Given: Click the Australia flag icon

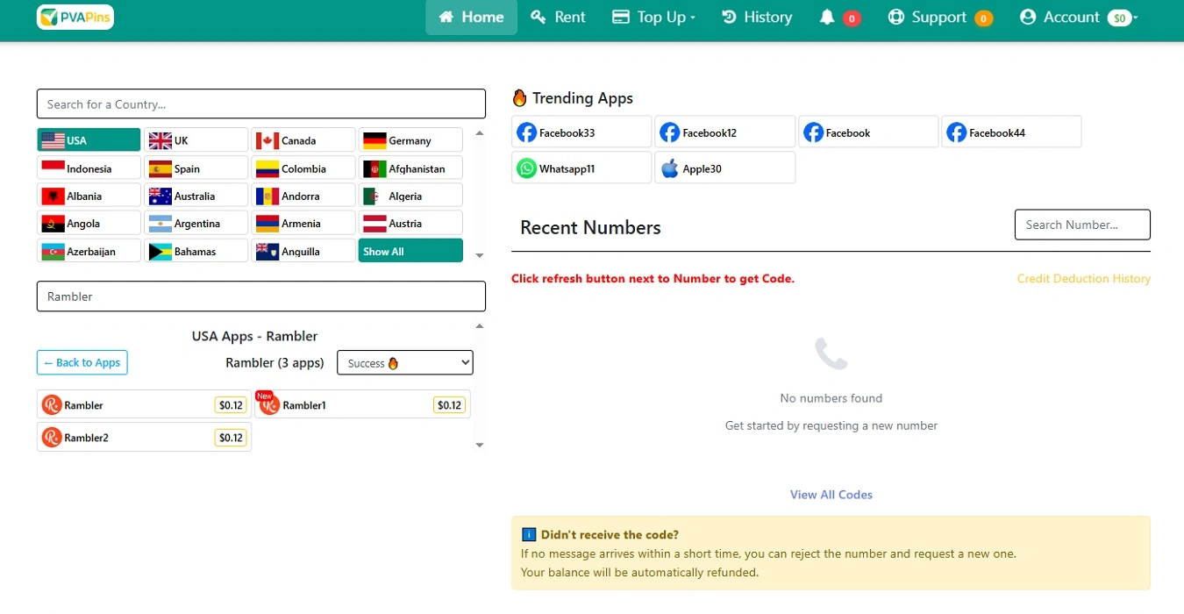Looking at the screenshot, I should click(x=160, y=196).
